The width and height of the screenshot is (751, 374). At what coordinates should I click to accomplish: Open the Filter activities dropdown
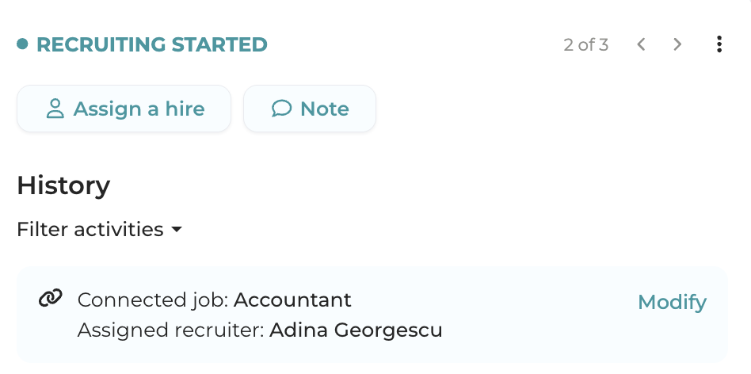pyautogui.click(x=90, y=230)
